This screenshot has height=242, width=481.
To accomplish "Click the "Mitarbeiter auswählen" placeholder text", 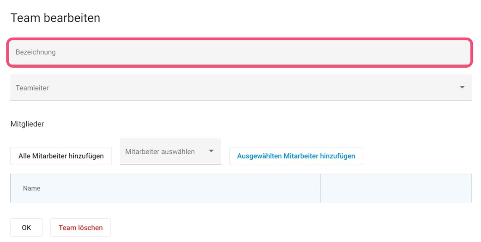I will point(160,152).
